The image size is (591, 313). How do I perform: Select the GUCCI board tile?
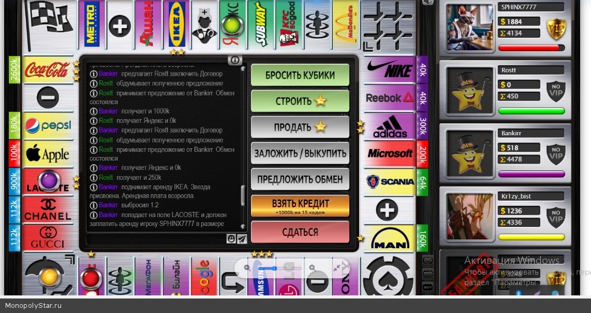coord(48,238)
